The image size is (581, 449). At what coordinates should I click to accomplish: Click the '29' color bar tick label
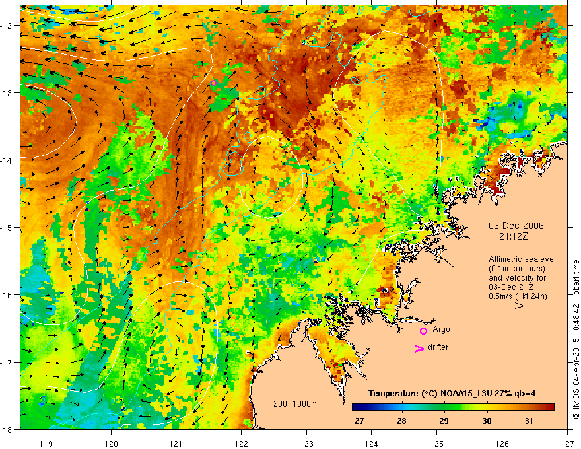click(x=444, y=421)
